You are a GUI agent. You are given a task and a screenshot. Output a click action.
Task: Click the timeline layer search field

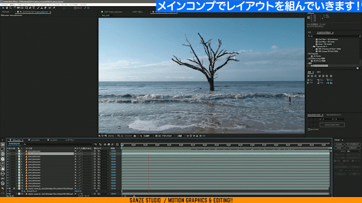58,144
